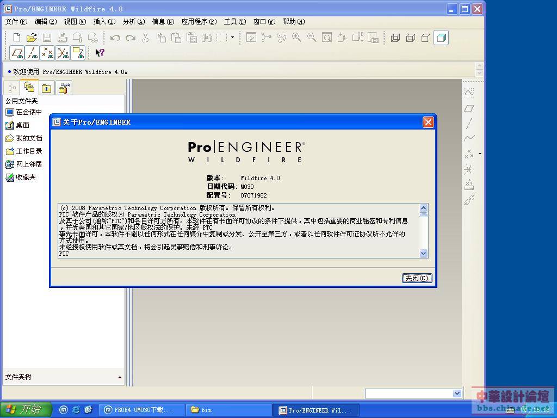
Task: Click the Zoom In magnifier icon
Action: (x=296, y=38)
